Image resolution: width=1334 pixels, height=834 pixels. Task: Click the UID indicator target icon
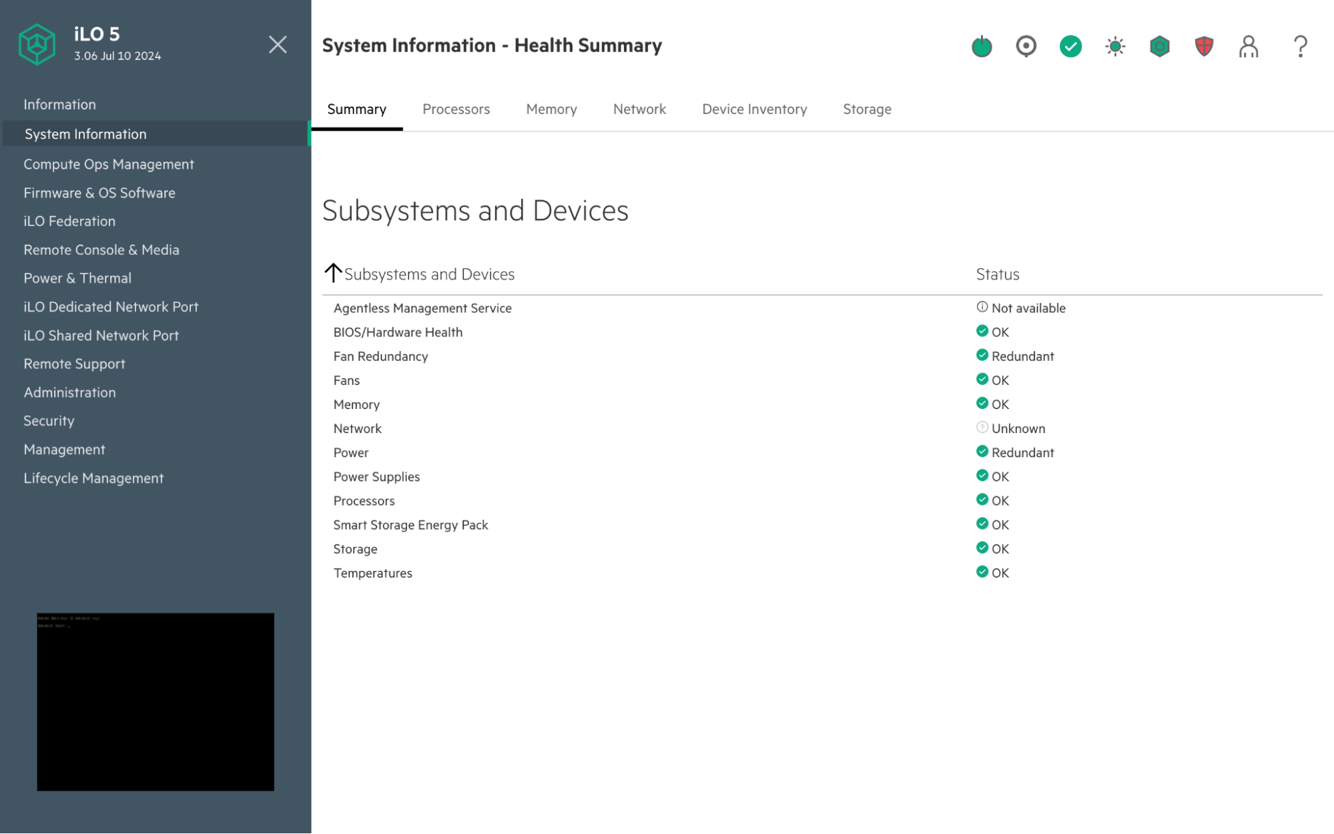1026,46
